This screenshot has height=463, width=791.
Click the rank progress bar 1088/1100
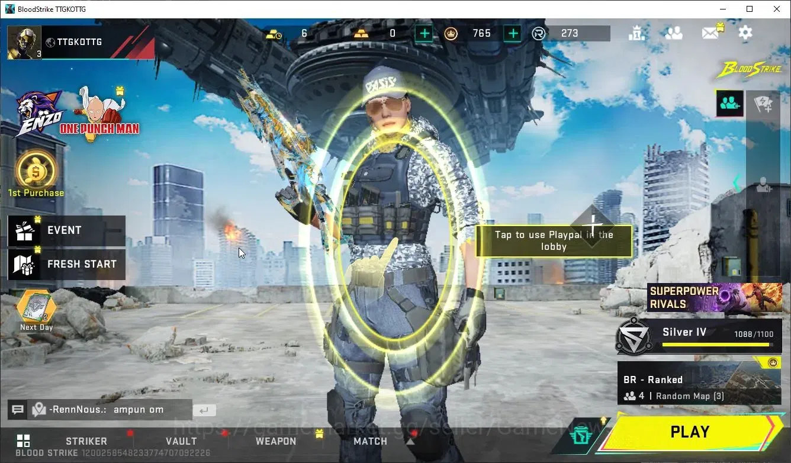[x=717, y=345]
